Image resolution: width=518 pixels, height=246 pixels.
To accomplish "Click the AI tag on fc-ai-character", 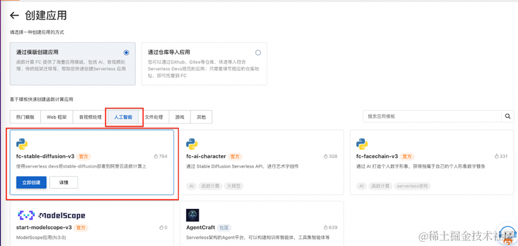I will click(x=191, y=186).
